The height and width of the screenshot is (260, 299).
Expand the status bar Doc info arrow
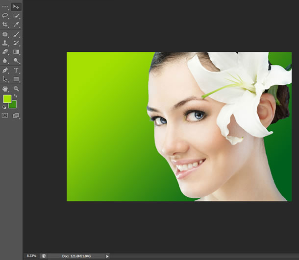[107, 256]
